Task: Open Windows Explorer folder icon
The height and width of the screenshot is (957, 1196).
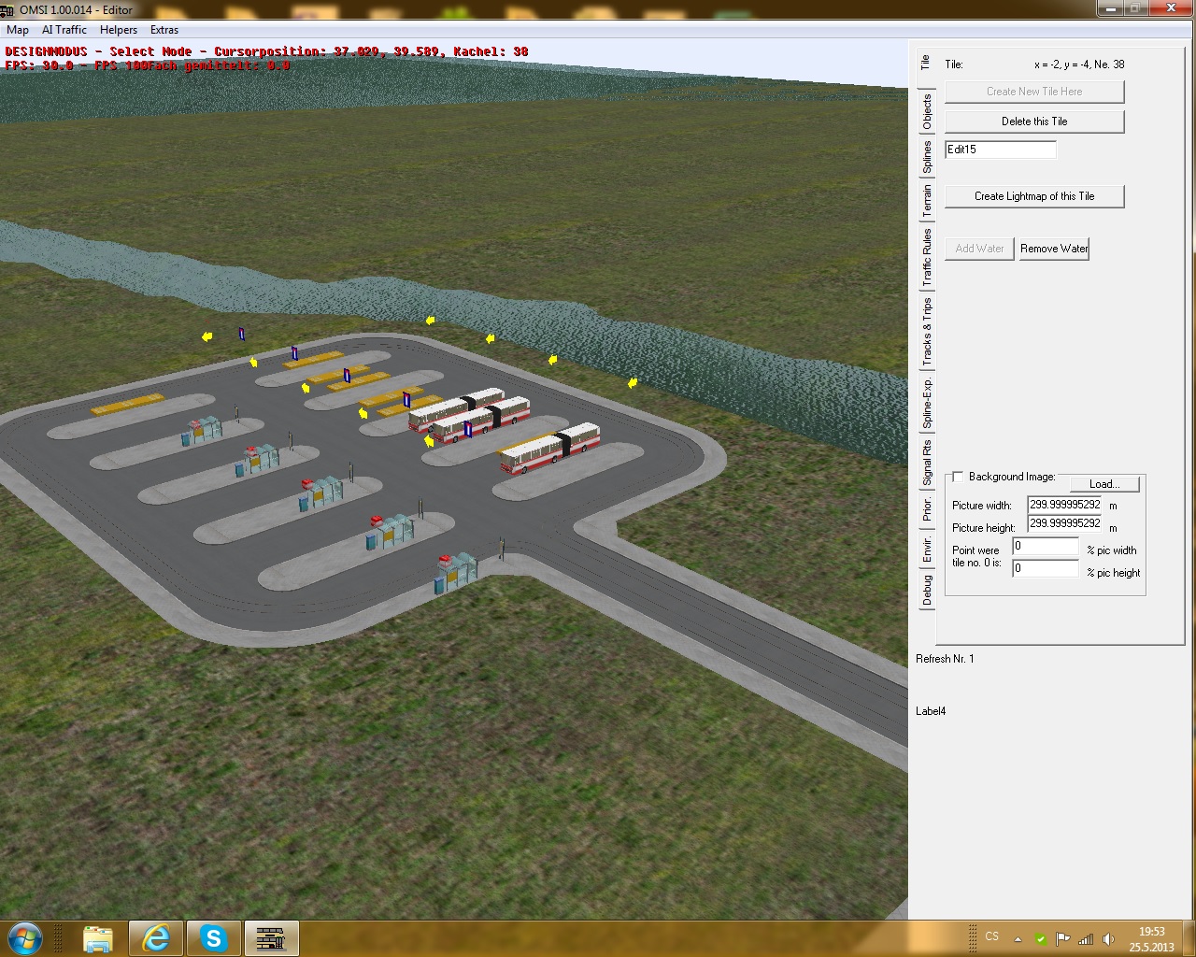Action: 97,937
